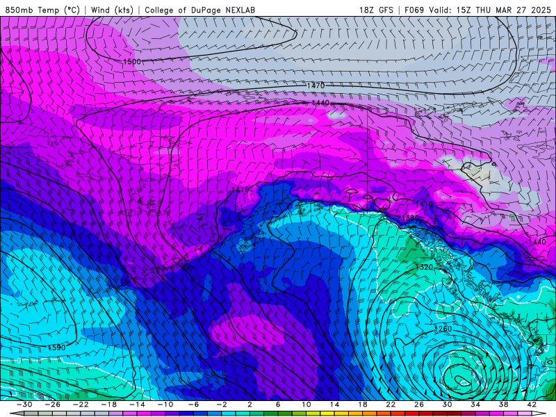
Task: Select the 1470 height contour label
Action: 316,85
